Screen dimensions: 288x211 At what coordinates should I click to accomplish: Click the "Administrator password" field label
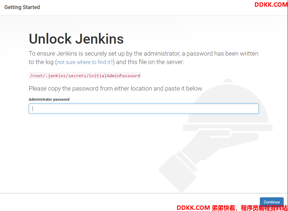(x=49, y=100)
